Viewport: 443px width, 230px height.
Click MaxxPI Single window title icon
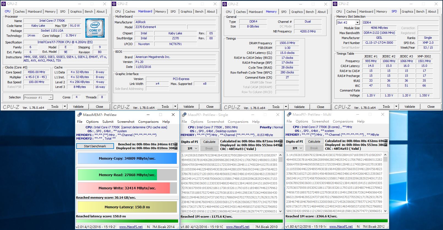coord(184,115)
